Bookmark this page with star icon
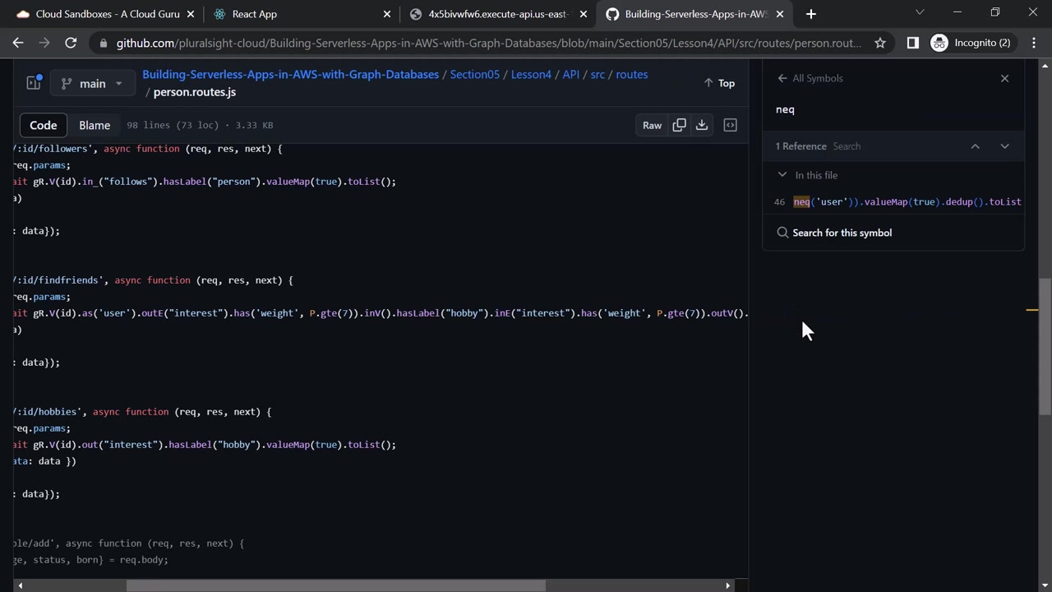Image resolution: width=1052 pixels, height=592 pixels. [880, 43]
